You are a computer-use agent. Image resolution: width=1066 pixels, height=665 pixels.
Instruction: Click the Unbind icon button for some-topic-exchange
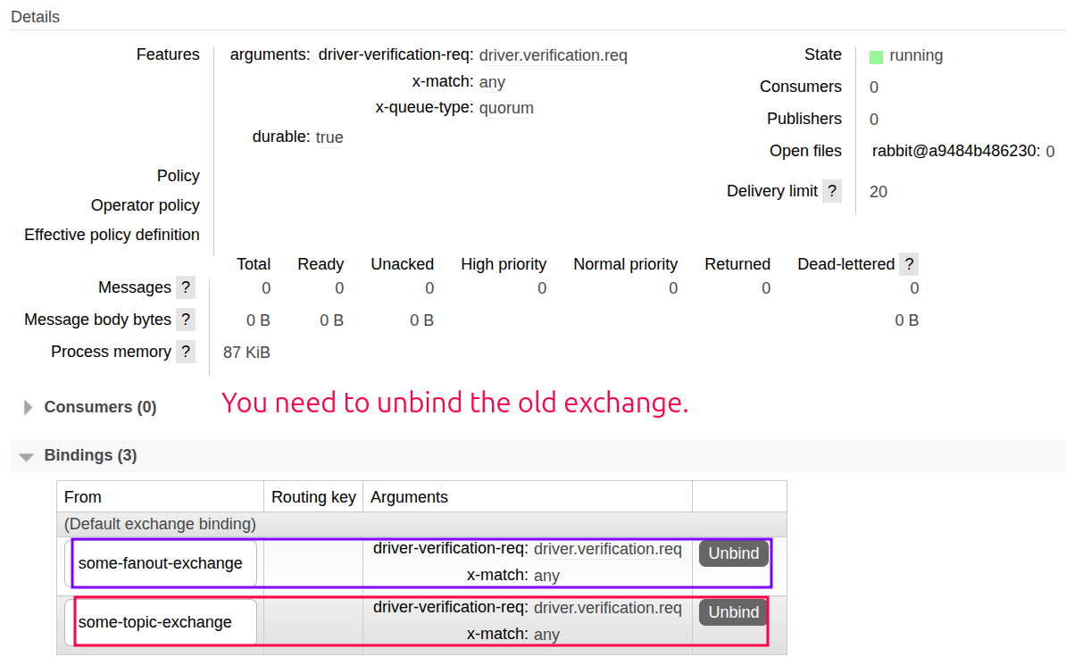[732, 612]
